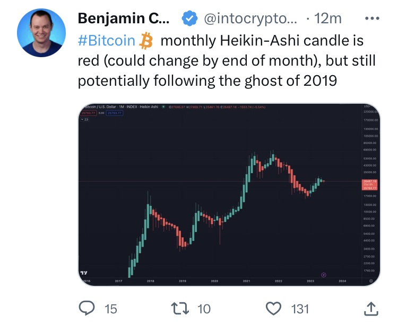This screenshot has height=325, width=398.
Task: Click the chart settings gear icon
Action: tap(371, 281)
